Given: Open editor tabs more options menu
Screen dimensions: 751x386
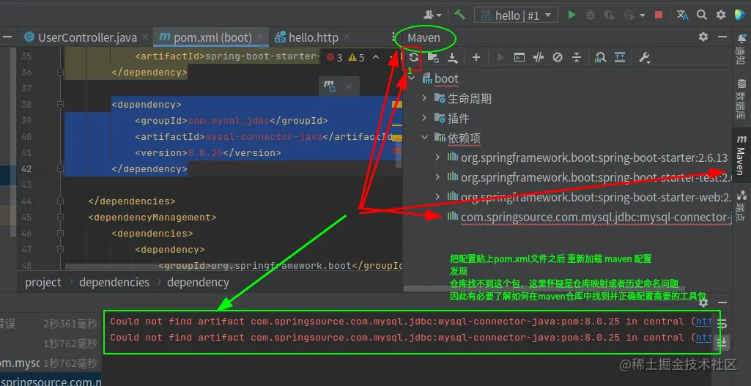Looking at the screenshot, I should 393,37.
